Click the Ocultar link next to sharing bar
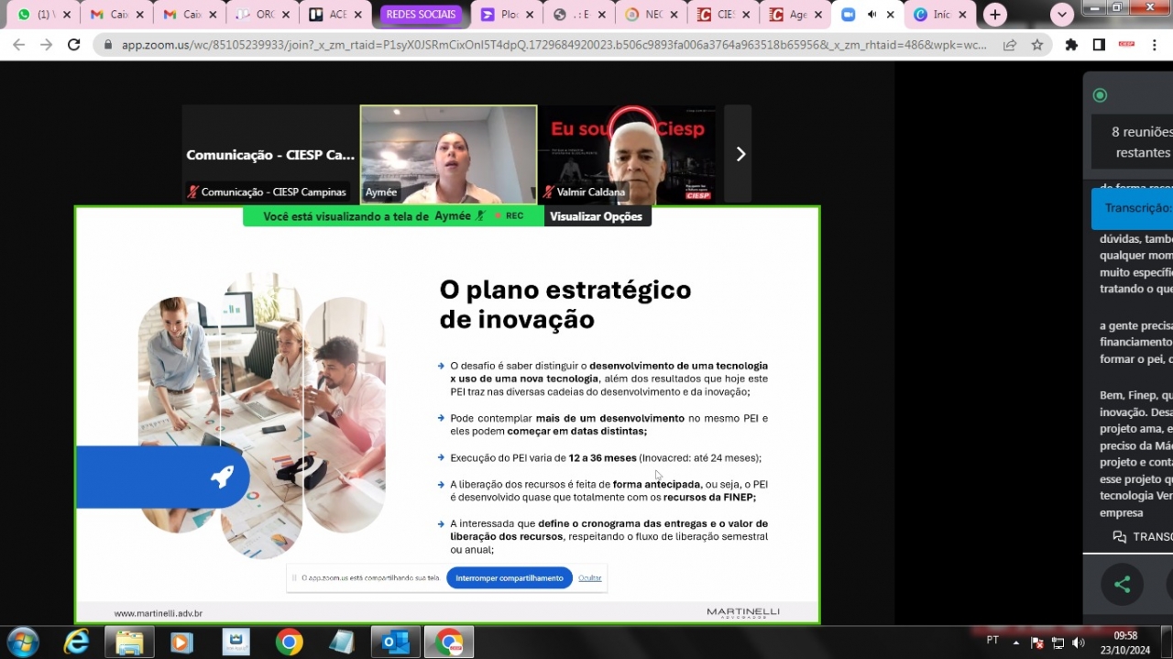This screenshot has height=659, width=1173. [589, 577]
